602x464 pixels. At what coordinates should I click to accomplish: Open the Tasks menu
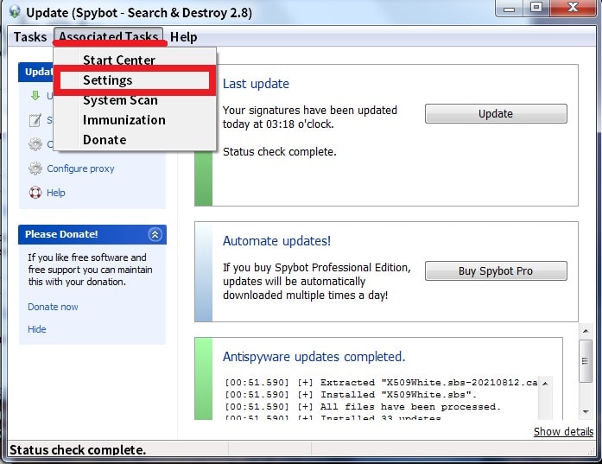click(x=30, y=37)
